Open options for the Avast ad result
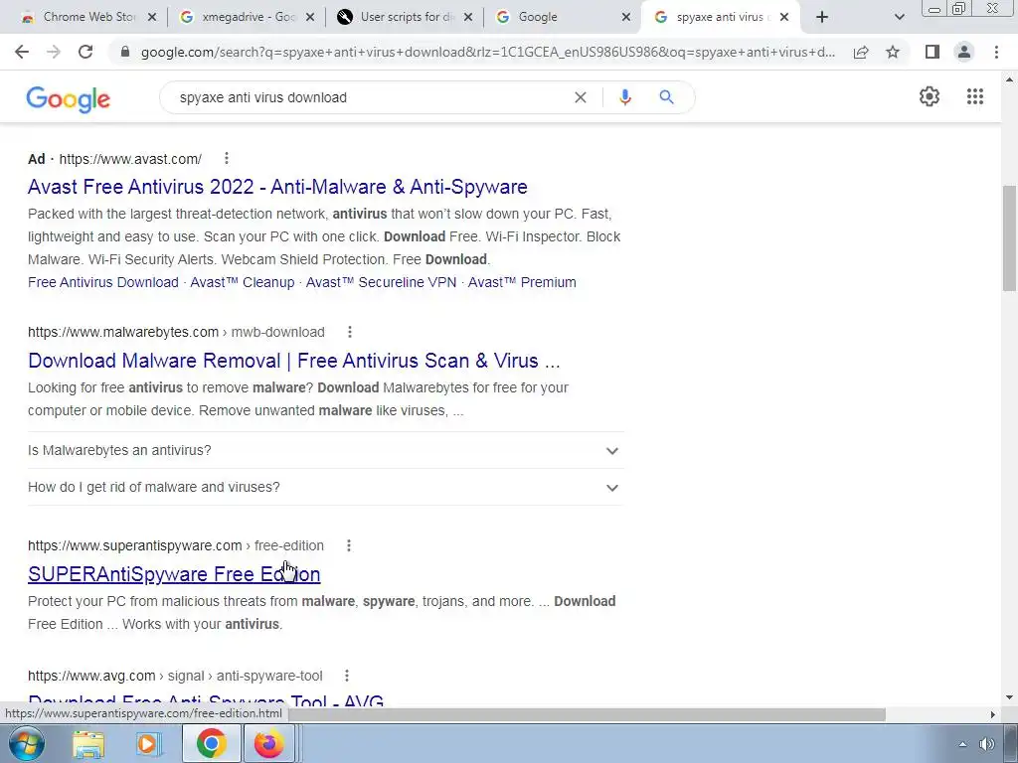The width and height of the screenshot is (1018, 763). coord(226,158)
